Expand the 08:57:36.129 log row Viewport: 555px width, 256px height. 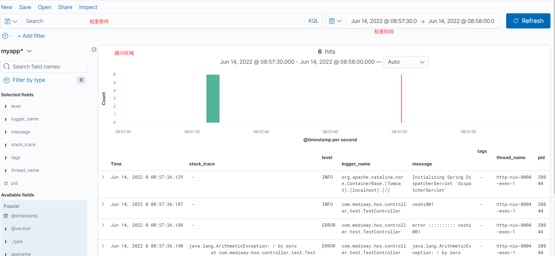click(x=103, y=177)
